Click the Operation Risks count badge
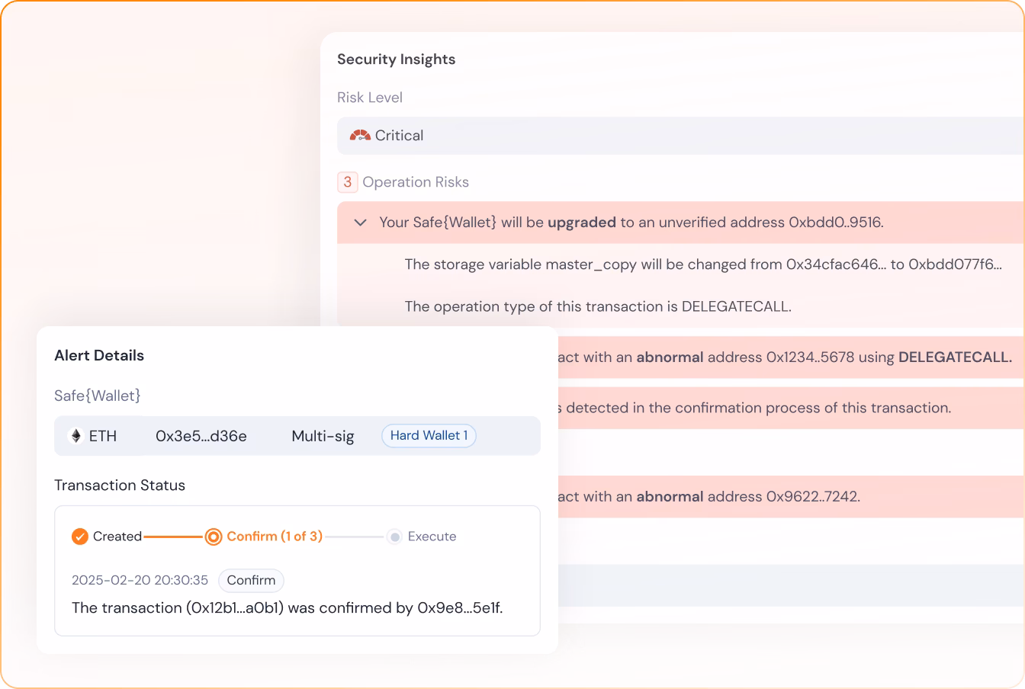1025x689 pixels. click(x=348, y=182)
